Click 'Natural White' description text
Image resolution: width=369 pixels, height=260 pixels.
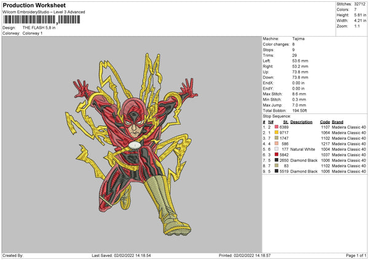303,149
